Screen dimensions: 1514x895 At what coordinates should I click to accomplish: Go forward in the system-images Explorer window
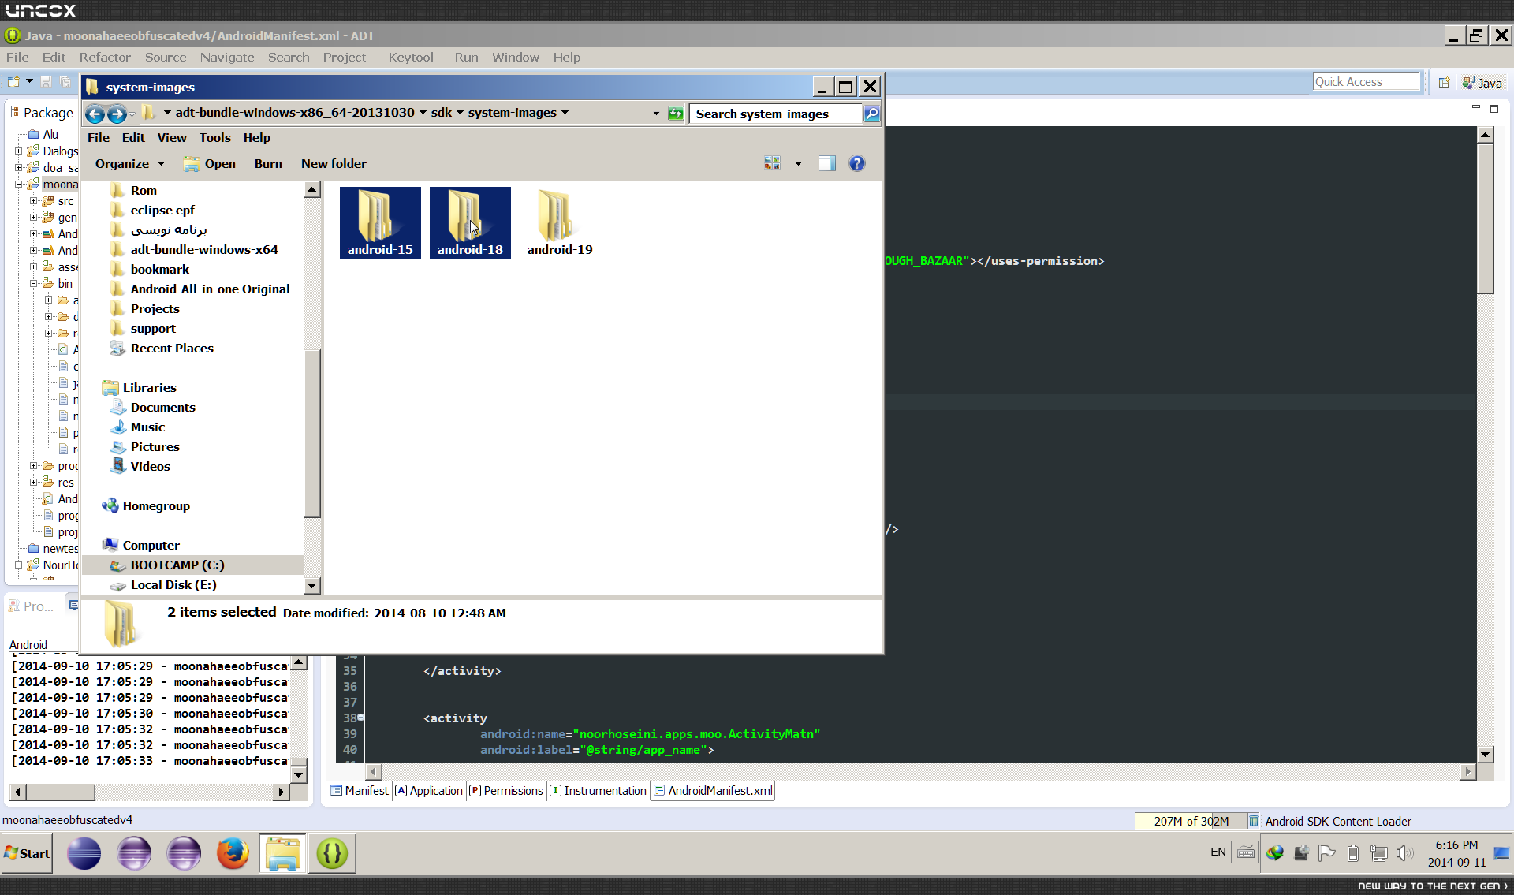117,114
